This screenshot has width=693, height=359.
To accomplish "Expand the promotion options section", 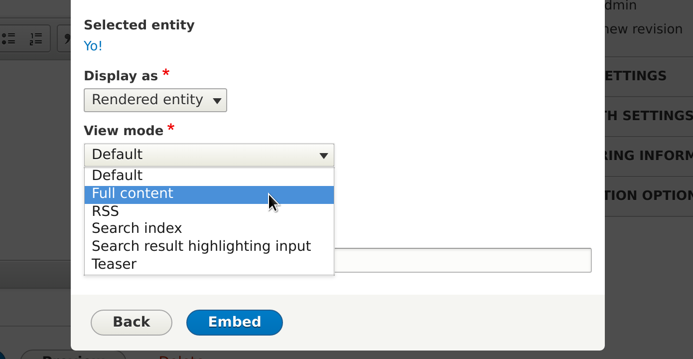I will pos(649,196).
